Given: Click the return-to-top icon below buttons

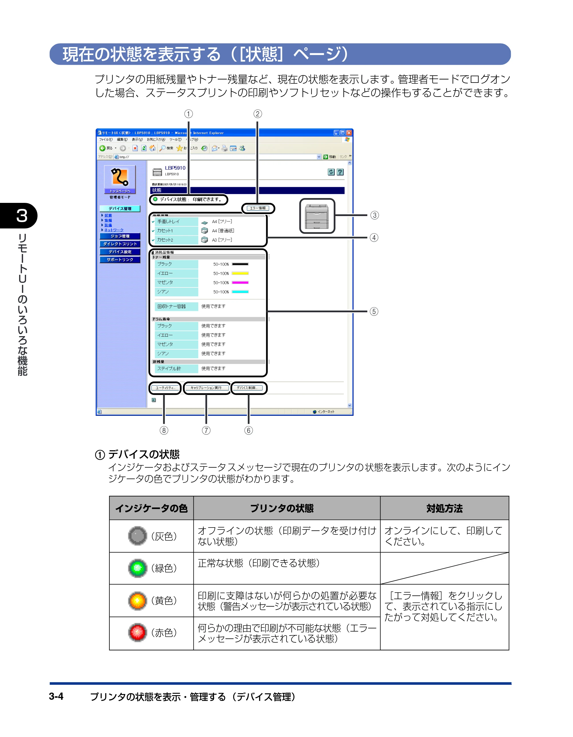Looking at the screenshot, I should [154, 400].
